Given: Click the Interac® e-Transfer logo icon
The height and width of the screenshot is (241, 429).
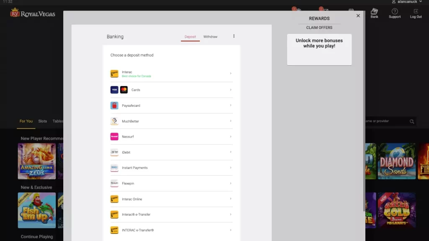Looking at the screenshot, I should [x=114, y=215].
